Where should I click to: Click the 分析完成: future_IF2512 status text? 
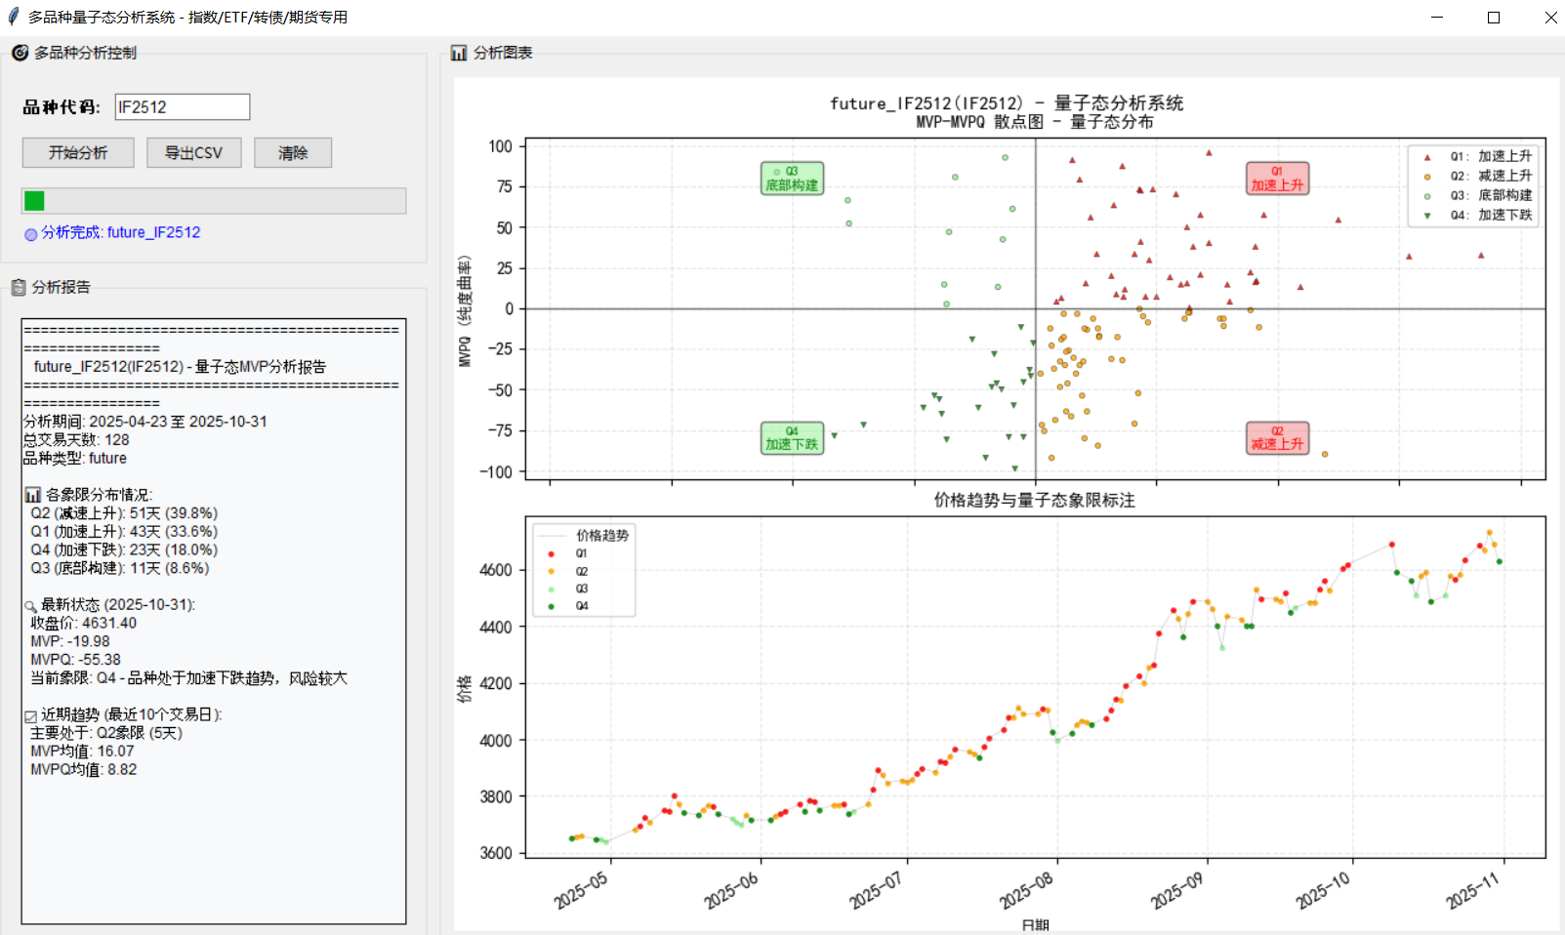tap(120, 232)
